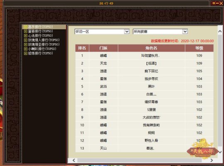Image resolution: width=224 pixels, height=166 pixels.
Task: Select 心法排行(TOP50) ranking label
Action: (40, 36)
